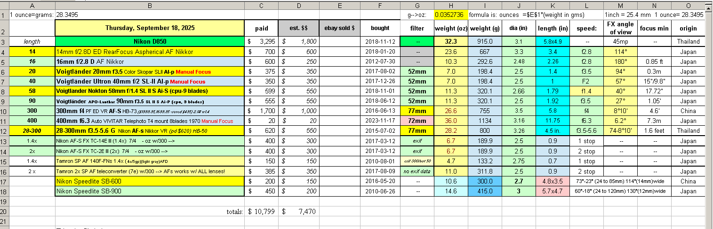Select the 2023-11-17 bought date cell
Image resolution: width=713 pixels, height=229 pixels.
coord(380,121)
